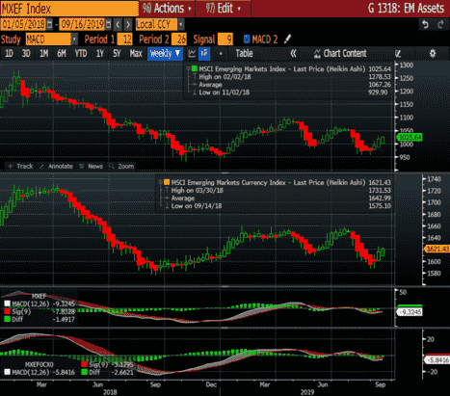The width and height of the screenshot is (450, 396).
Task: Shift date range forward with right arrow
Action: [x=128, y=24]
